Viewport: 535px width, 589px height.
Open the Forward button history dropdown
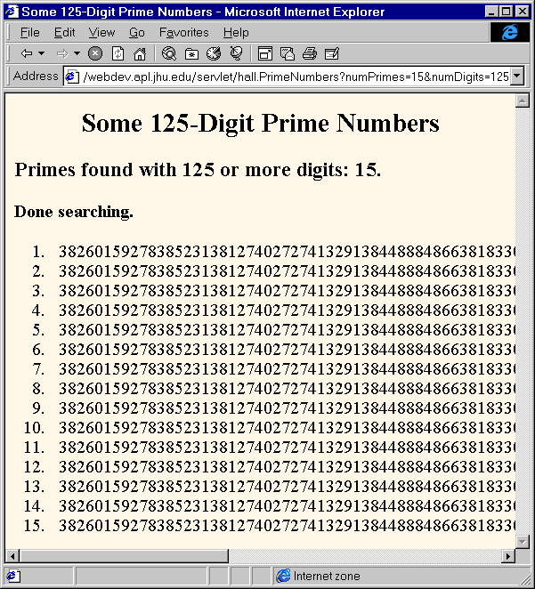click(77, 54)
